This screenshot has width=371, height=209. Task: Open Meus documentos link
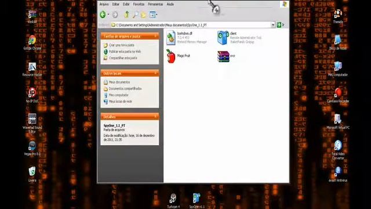[x=119, y=82]
